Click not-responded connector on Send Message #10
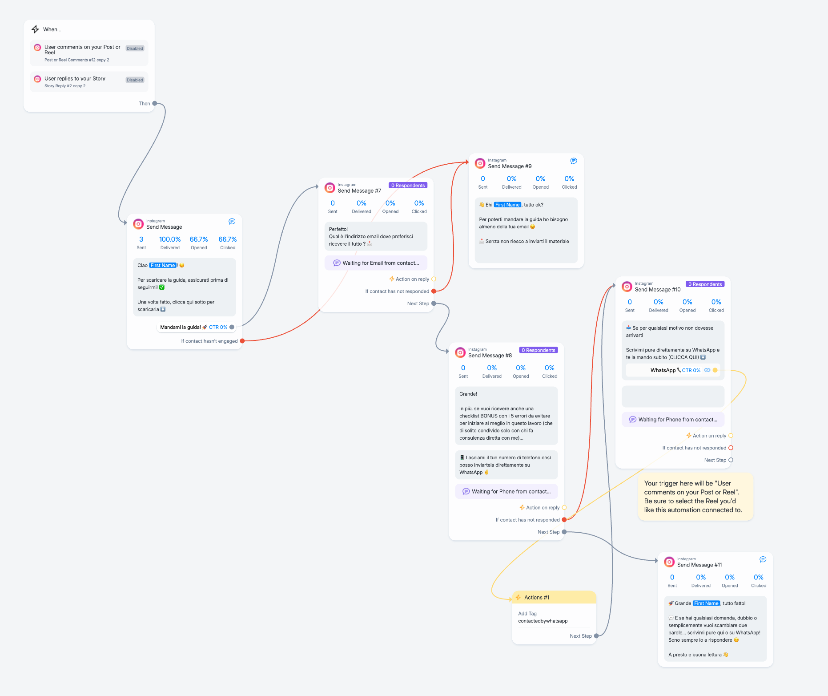Screen dimensions: 828x696 731,448
